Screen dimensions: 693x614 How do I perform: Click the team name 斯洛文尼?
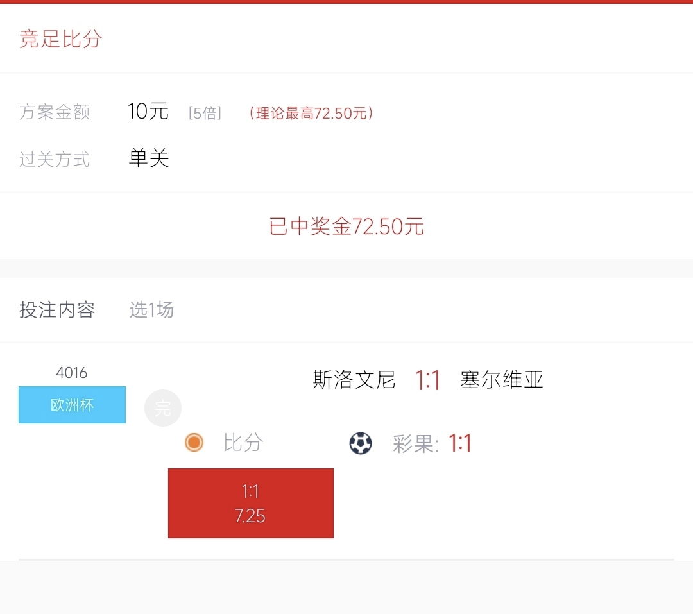coord(354,380)
